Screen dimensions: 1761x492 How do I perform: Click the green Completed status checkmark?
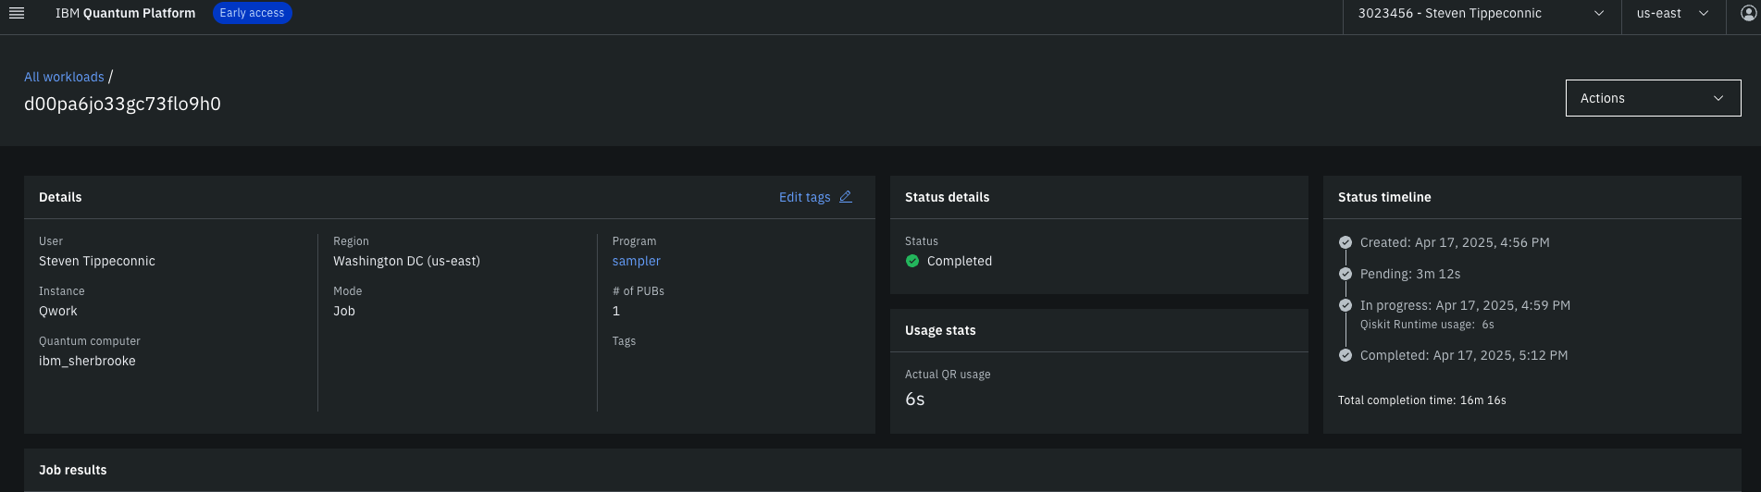coord(912,261)
